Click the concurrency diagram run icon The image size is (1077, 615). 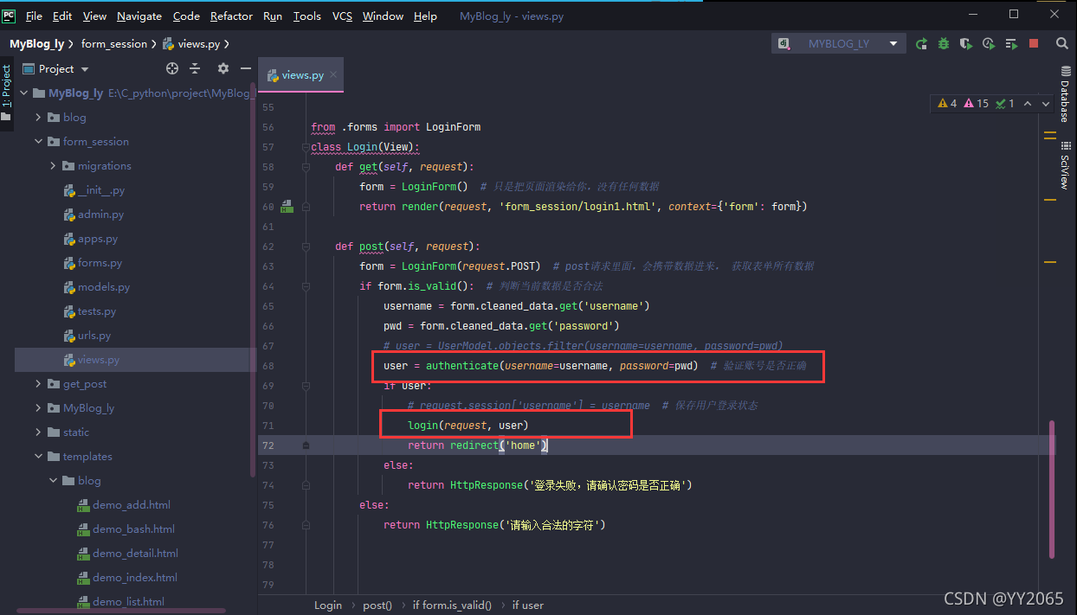(1011, 43)
